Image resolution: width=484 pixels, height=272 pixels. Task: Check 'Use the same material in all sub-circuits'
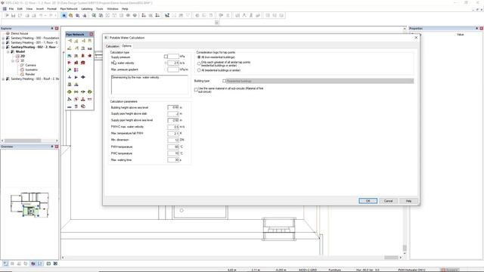click(x=196, y=89)
